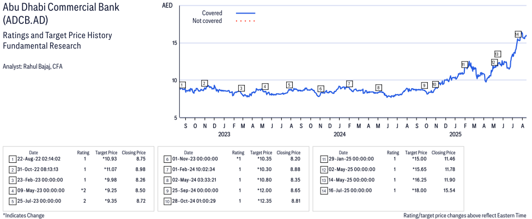Click 'Ratings and Target Price History' subtitle

click(57, 35)
